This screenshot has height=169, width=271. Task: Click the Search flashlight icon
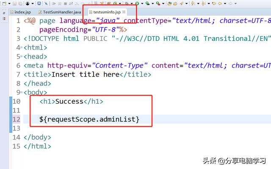pos(181,3)
